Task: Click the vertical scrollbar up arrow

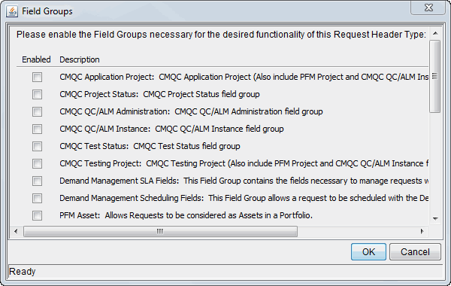Action: 435,33
